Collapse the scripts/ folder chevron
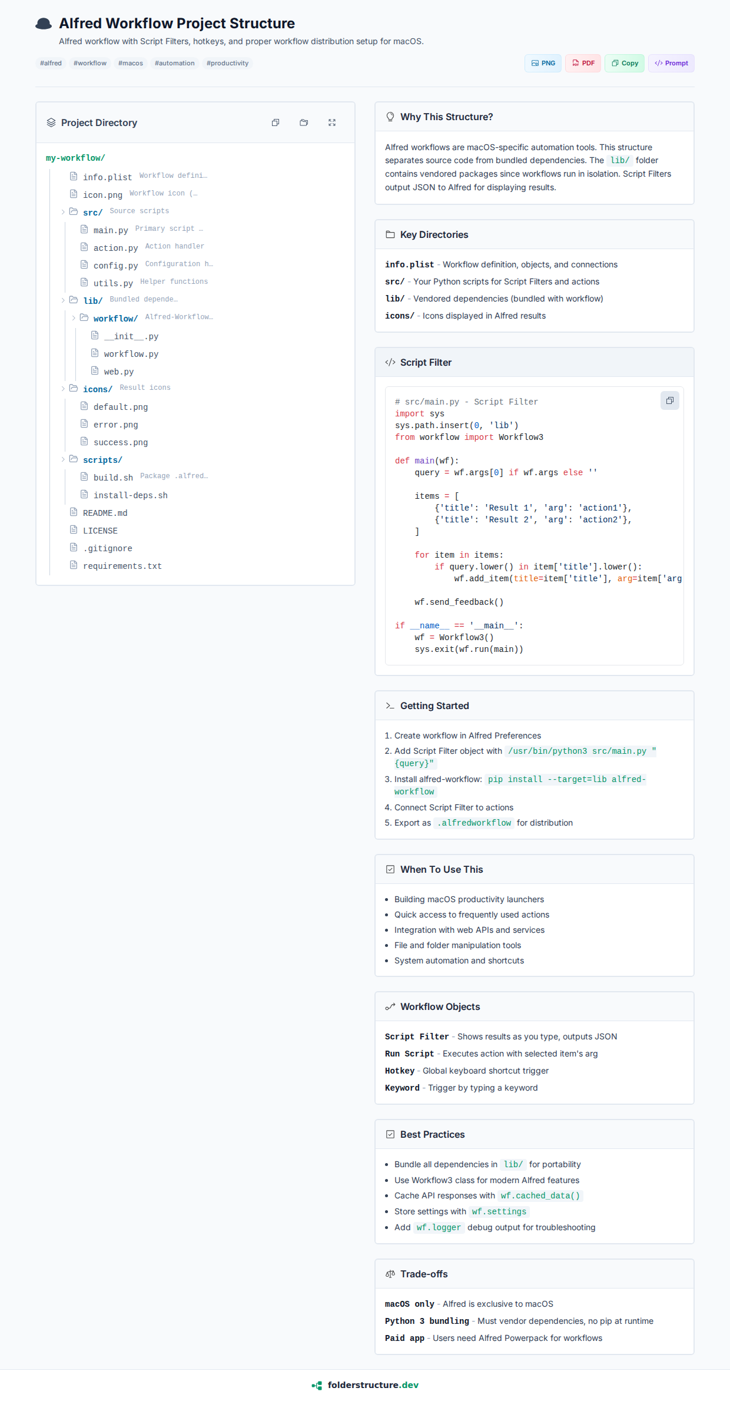 (63, 459)
